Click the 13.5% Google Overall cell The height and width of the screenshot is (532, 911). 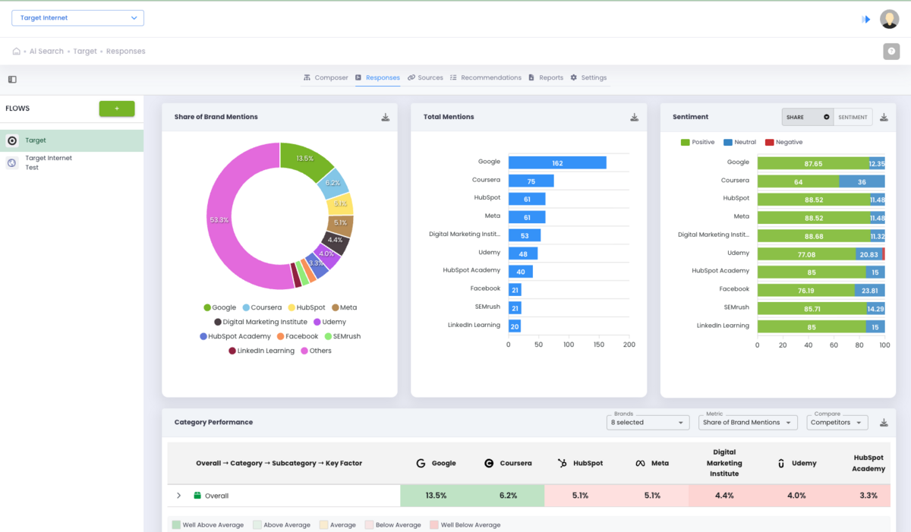click(436, 496)
